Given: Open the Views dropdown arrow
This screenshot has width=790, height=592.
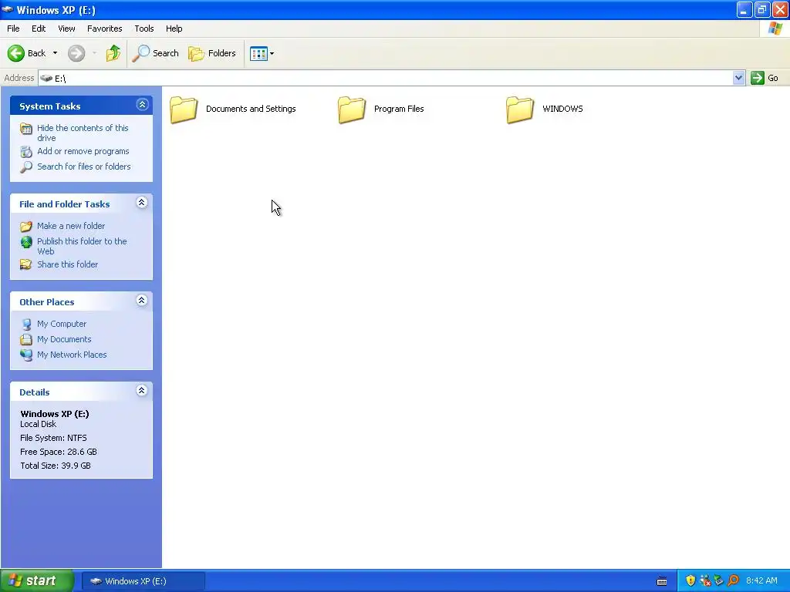Looking at the screenshot, I should (x=272, y=53).
